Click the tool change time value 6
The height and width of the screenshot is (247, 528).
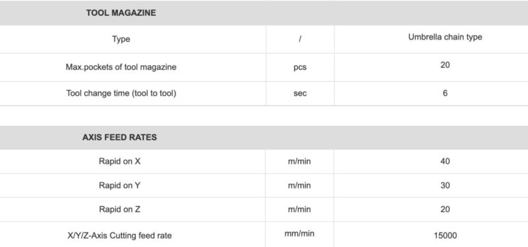[x=445, y=93]
